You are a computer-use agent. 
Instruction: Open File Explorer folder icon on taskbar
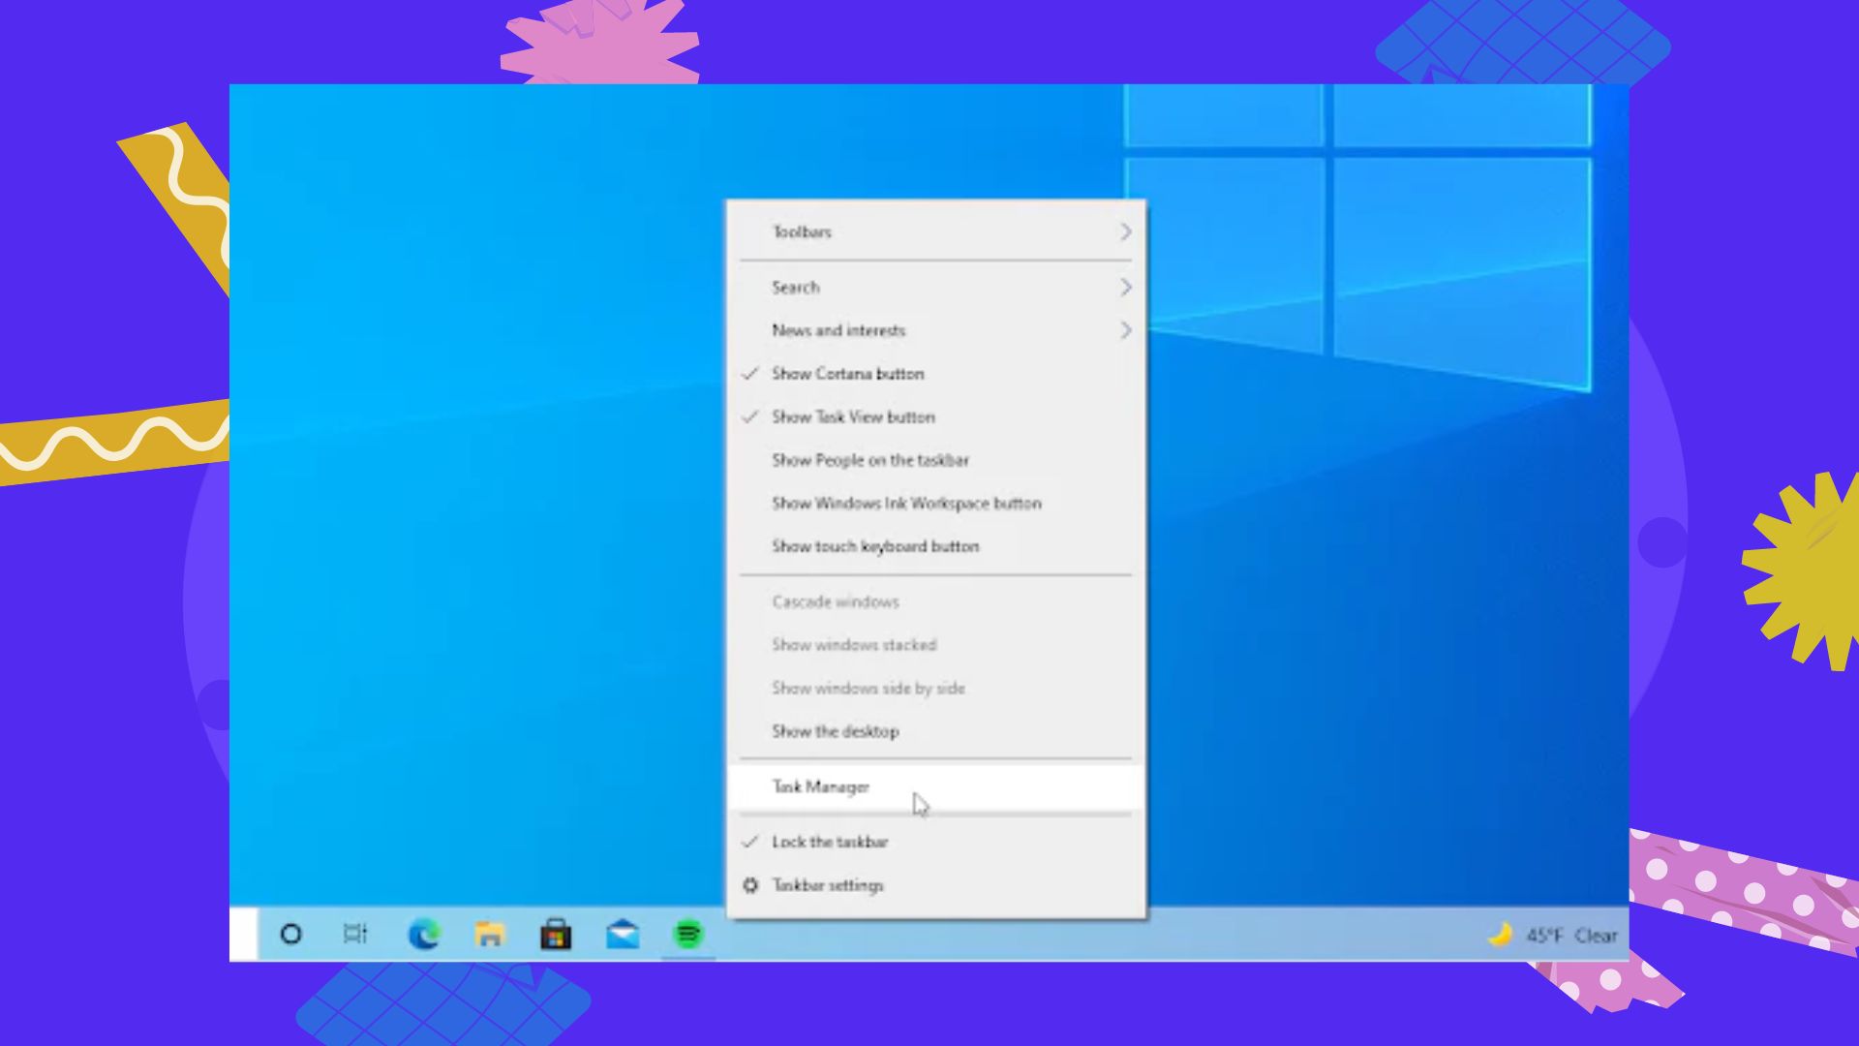point(490,935)
